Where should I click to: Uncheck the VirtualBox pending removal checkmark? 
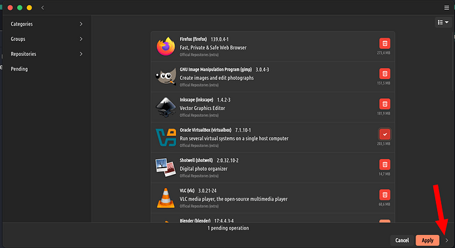[384, 135]
